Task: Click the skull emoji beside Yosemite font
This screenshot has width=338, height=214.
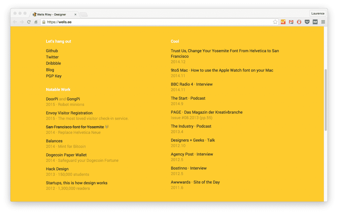Action: coord(107,127)
